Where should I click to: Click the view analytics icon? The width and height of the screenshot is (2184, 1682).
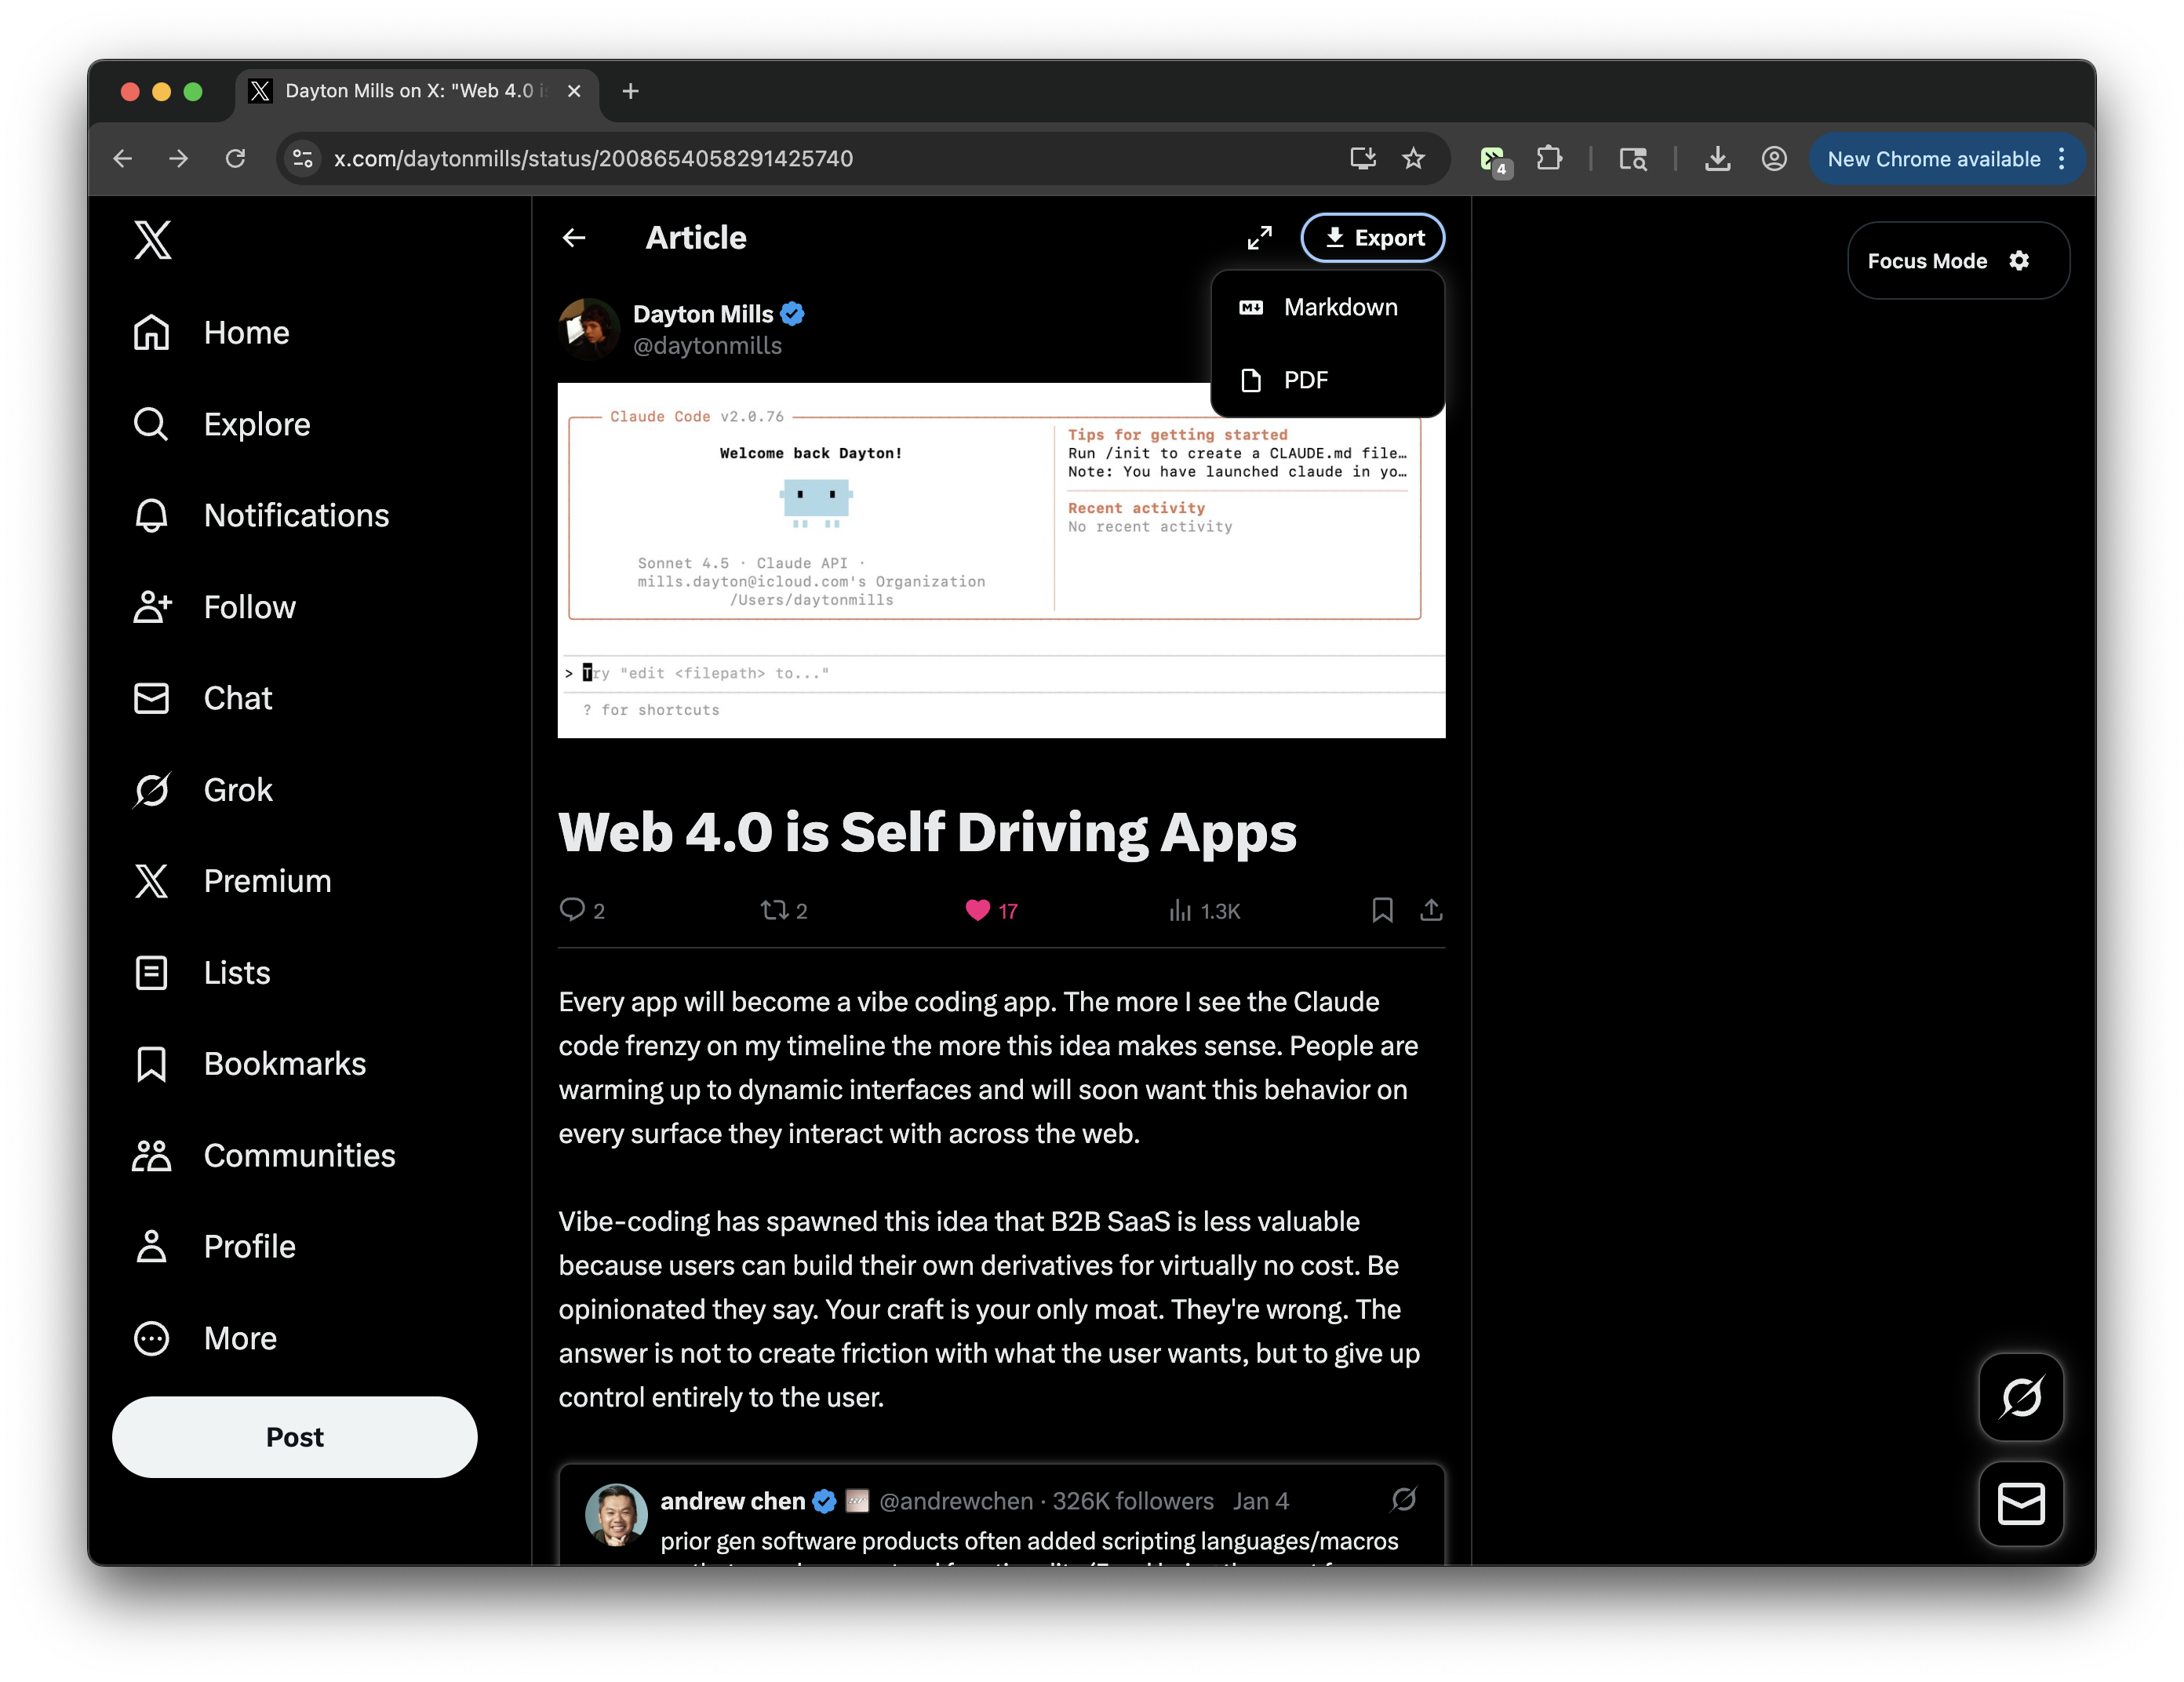click(x=1180, y=910)
